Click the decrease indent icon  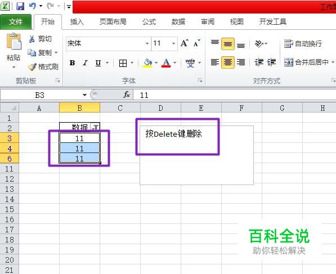tap(259, 62)
